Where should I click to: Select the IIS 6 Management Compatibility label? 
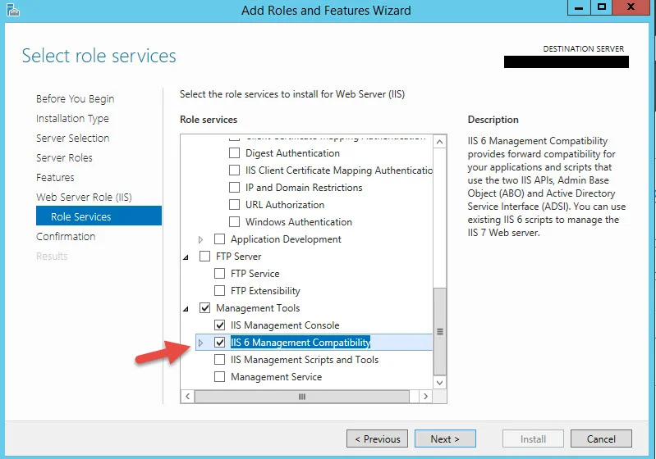click(x=300, y=343)
